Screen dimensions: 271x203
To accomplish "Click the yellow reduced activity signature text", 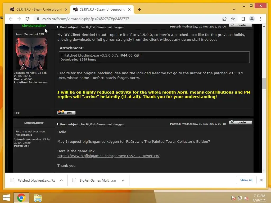I will pyautogui.click(x=154, y=94).
